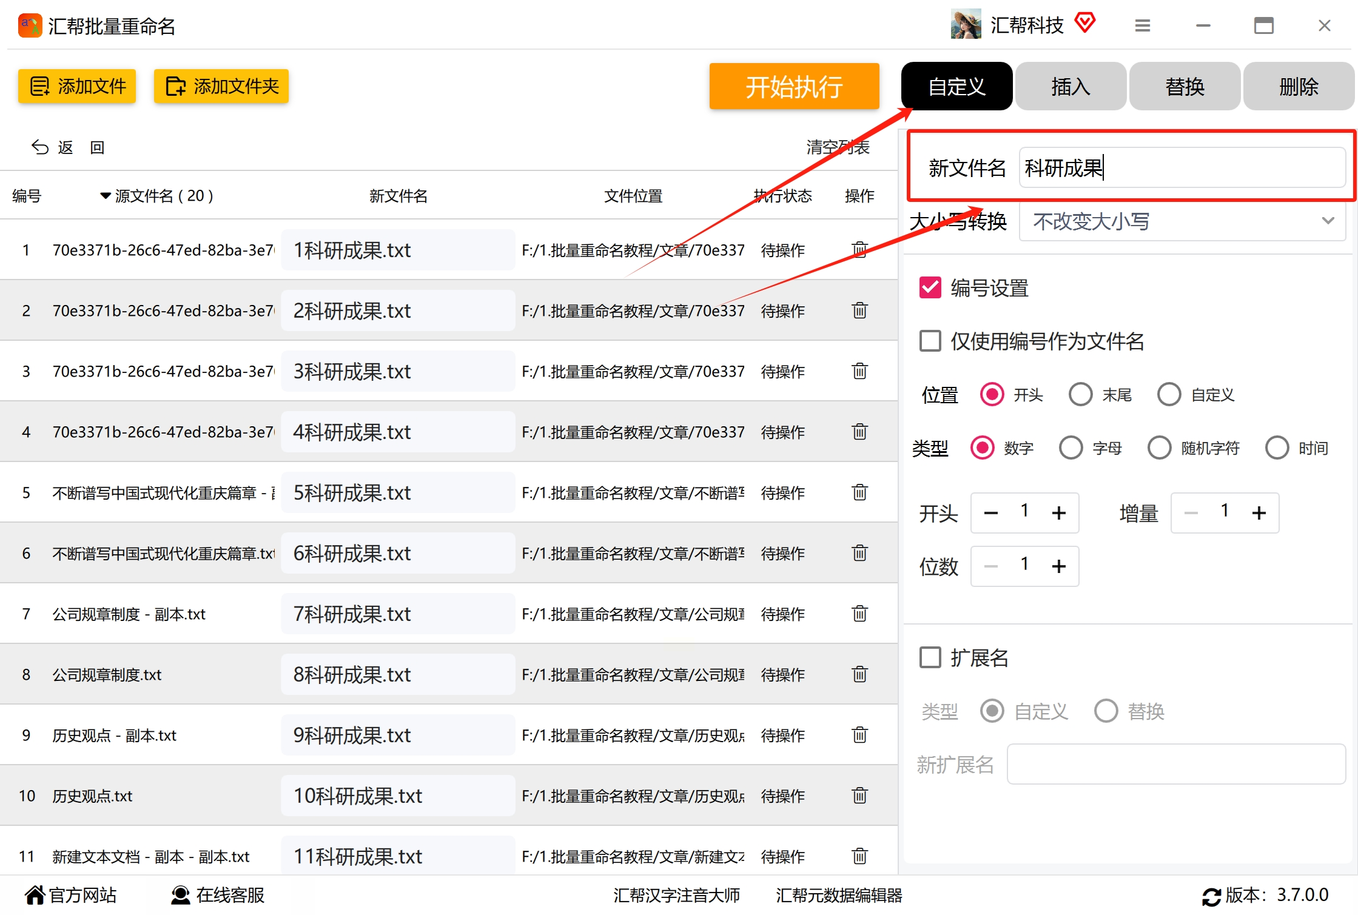Screen dimensions: 1358x915
Task: Decrease 增量 increment with minus
Action: click(x=1191, y=513)
